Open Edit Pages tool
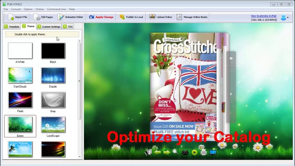The width and height of the screenshot is (295, 166). pos(43,17)
